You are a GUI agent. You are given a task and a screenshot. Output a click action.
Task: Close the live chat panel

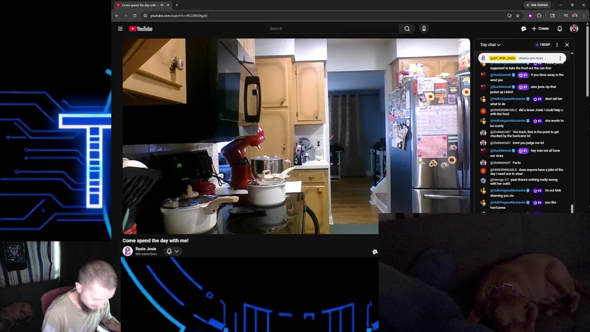pos(567,45)
